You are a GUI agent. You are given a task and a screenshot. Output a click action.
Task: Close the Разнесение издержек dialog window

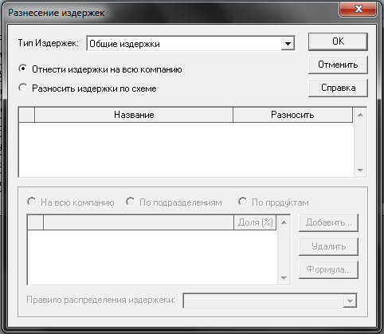pos(358,10)
